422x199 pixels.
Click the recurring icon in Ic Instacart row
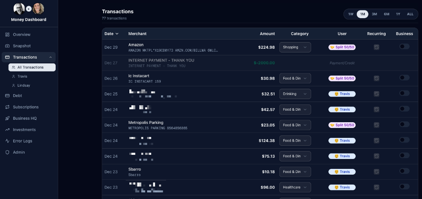(x=377, y=78)
